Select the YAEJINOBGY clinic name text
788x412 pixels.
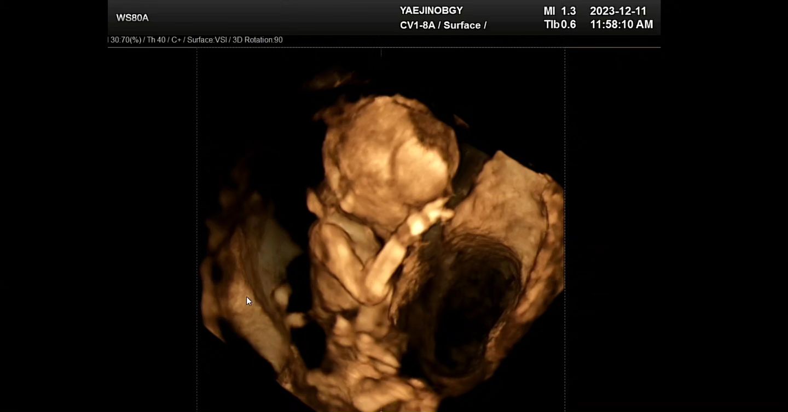[x=431, y=10]
